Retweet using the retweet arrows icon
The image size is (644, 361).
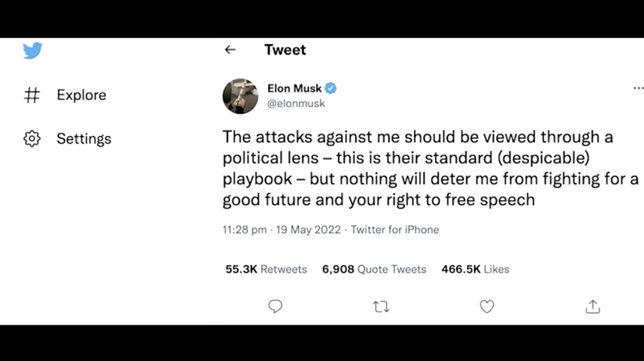pyautogui.click(x=381, y=307)
